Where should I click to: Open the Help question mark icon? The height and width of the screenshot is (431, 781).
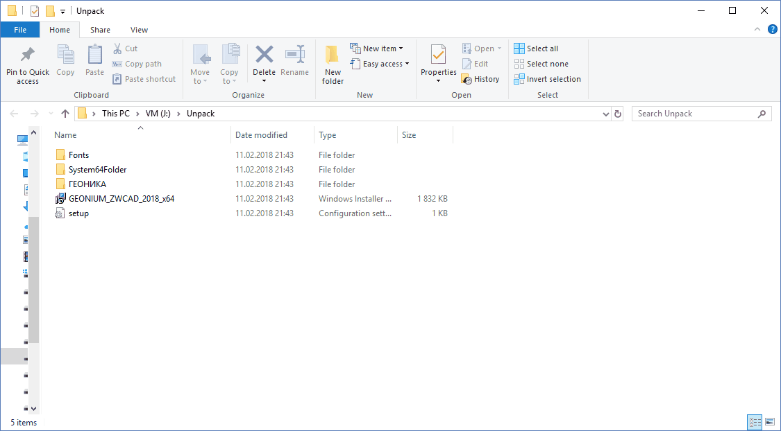pos(771,30)
